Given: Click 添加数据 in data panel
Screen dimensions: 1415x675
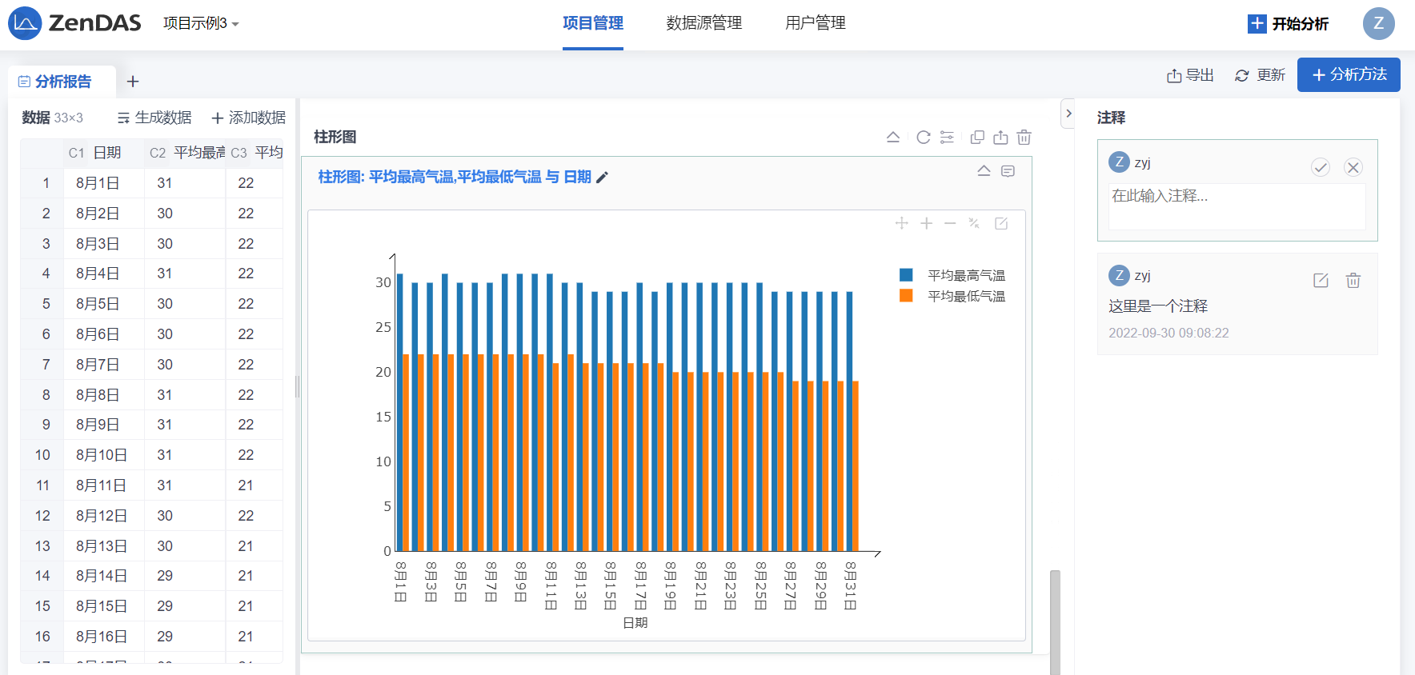Looking at the screenshot, I should (x=248, y=118).
